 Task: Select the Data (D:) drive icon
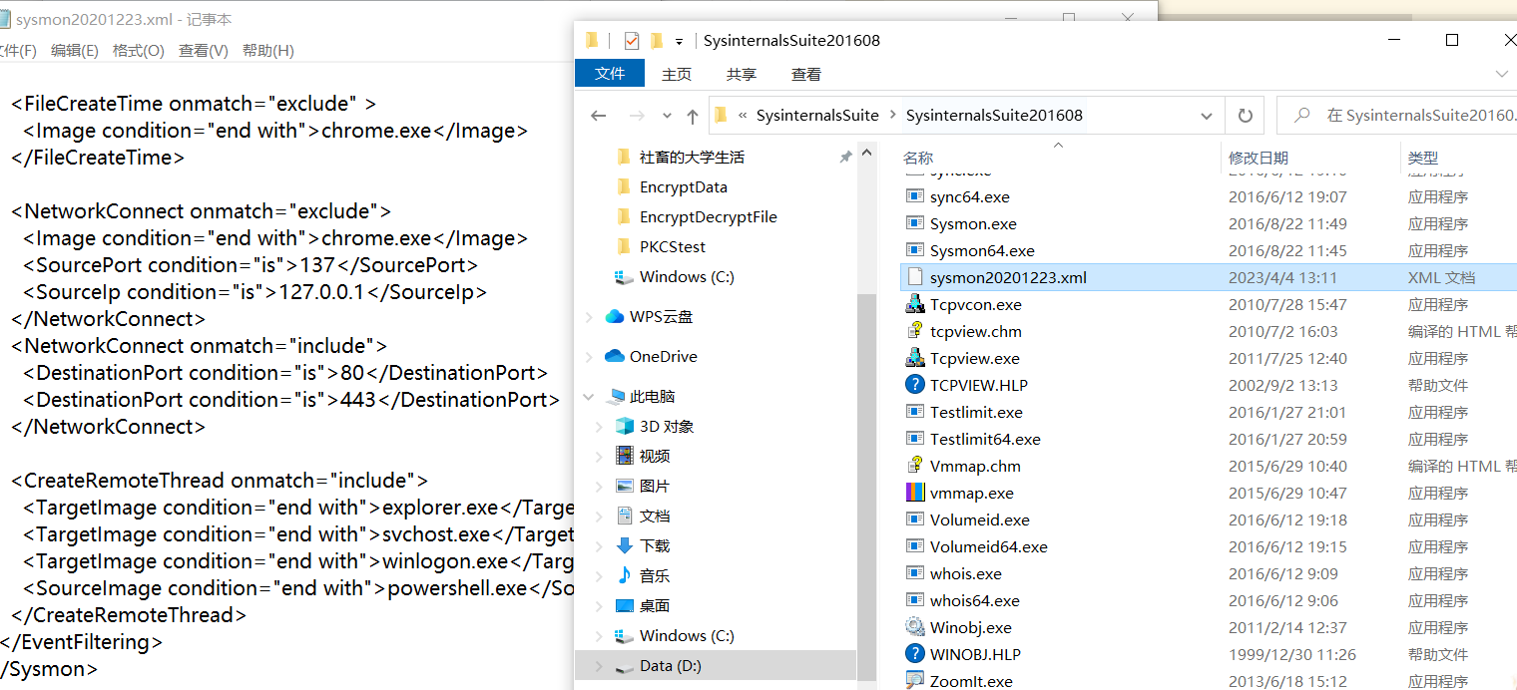coord(625,666)
